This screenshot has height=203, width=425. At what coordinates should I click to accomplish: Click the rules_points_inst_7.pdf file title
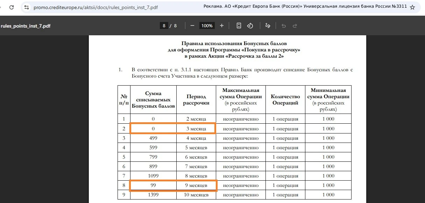click(x=26, y=26)
